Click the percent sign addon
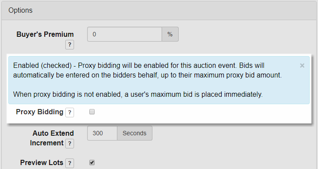Viewport: 318px width, 169px height. 170,34
